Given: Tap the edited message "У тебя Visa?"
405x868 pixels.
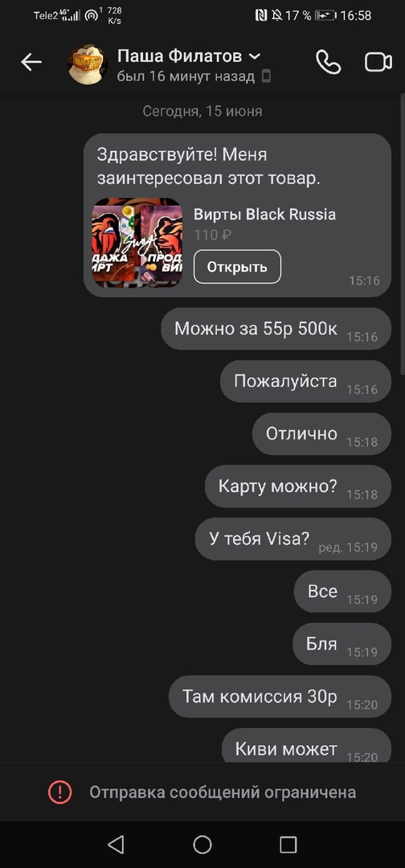Looking at the screenshot, I should (293, 539).
